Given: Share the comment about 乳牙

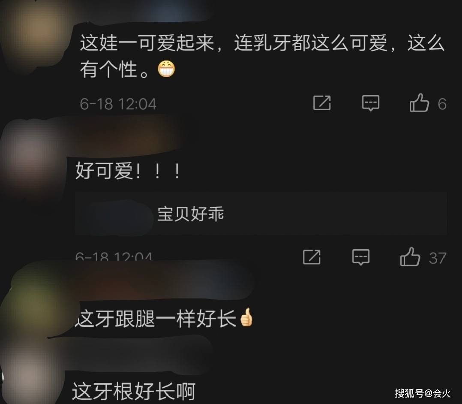Looking at the screenshot, I should pos(322,103).
